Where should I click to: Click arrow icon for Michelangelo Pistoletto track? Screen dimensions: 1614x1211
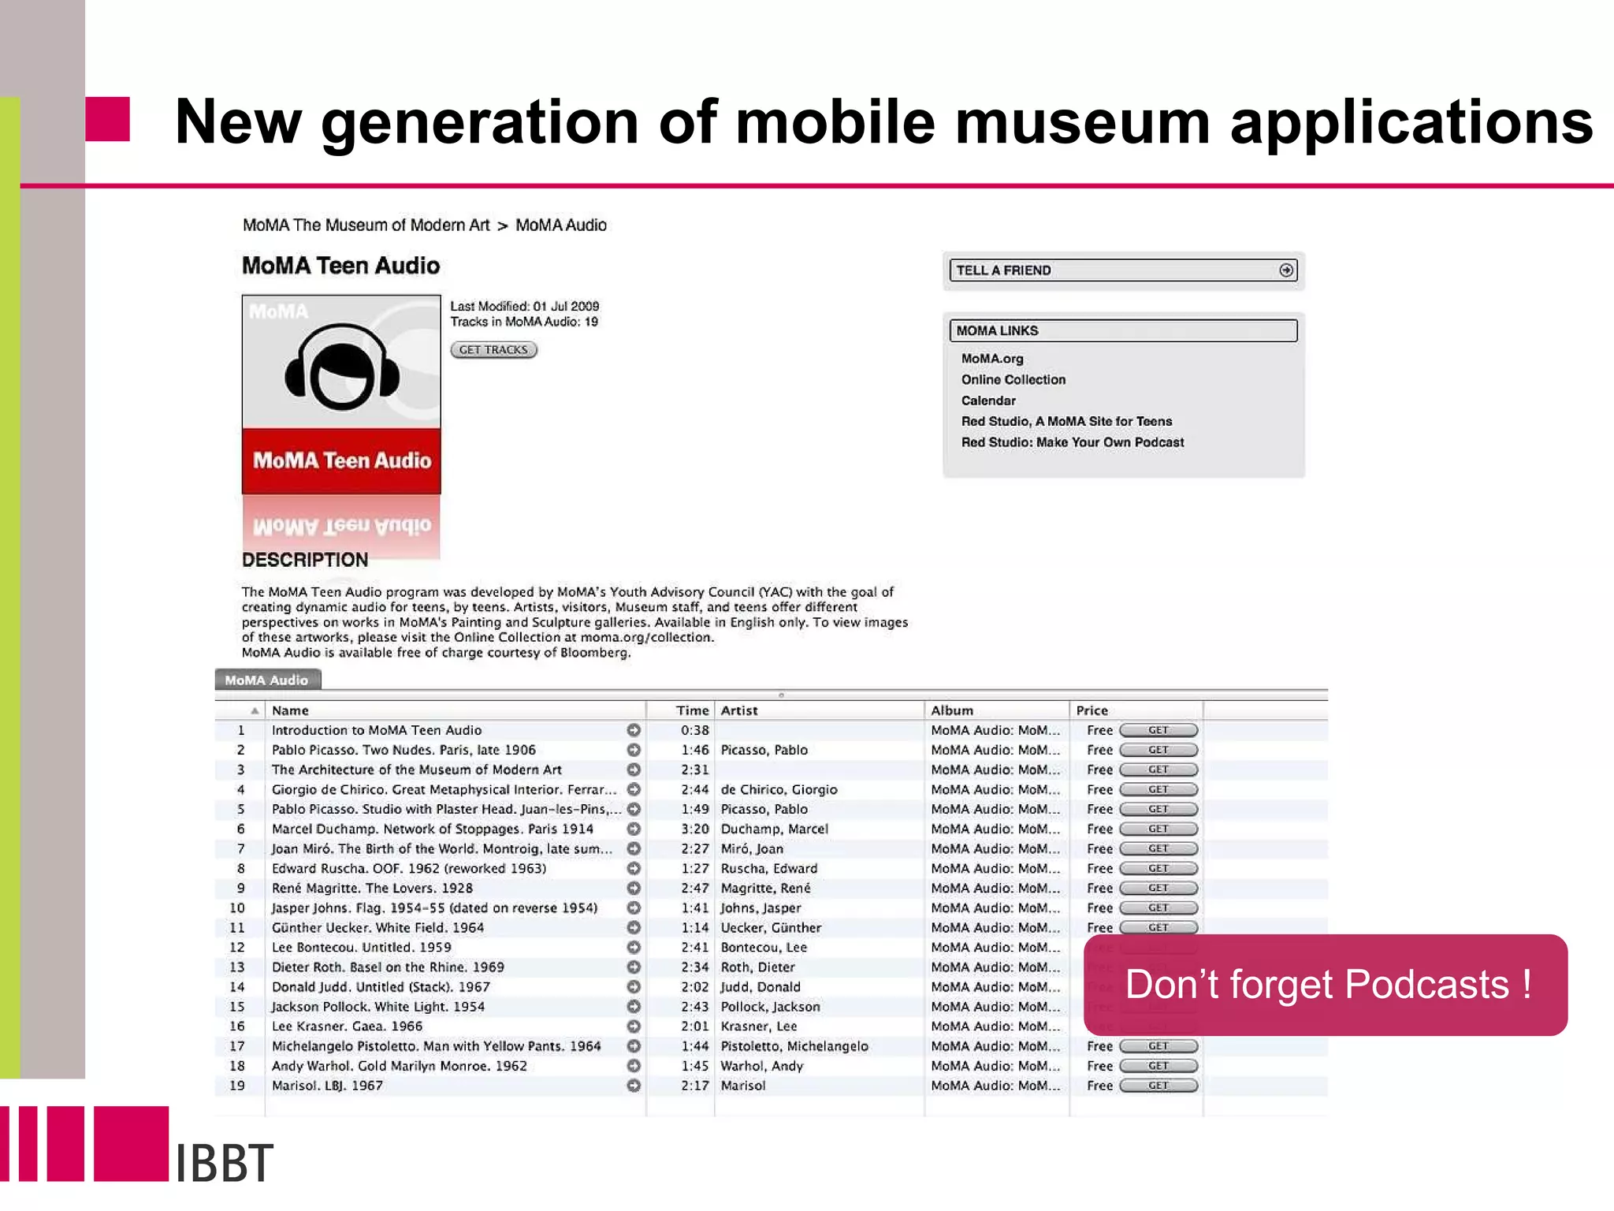pos(634,1046)
